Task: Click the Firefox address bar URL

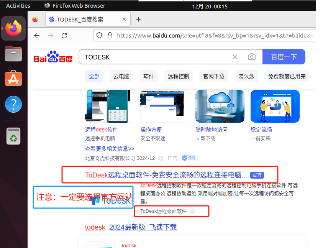Action: click(215, 36)
